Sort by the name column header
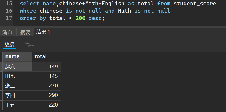Image resolution: width=226 pixels, height=112 pixels. pyautogui.click(x=17, y=56)
